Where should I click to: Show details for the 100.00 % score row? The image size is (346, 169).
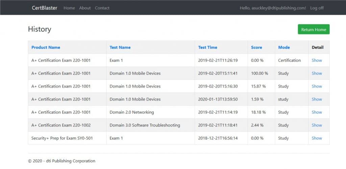(x=317, y=73)
